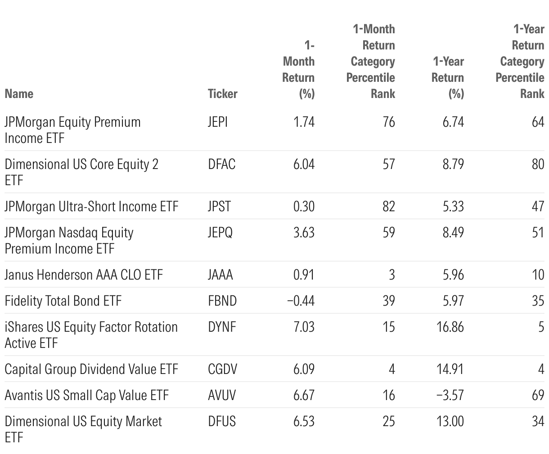Click the 1-Month Return (%) header

click(x=298, y=69)
